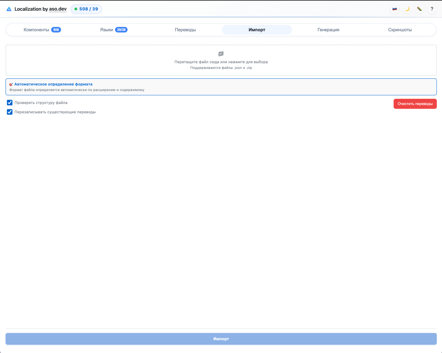Follow the aso.dev link in header
The width and height of the screenshot is (442, 353).
[x=58, y=9]
